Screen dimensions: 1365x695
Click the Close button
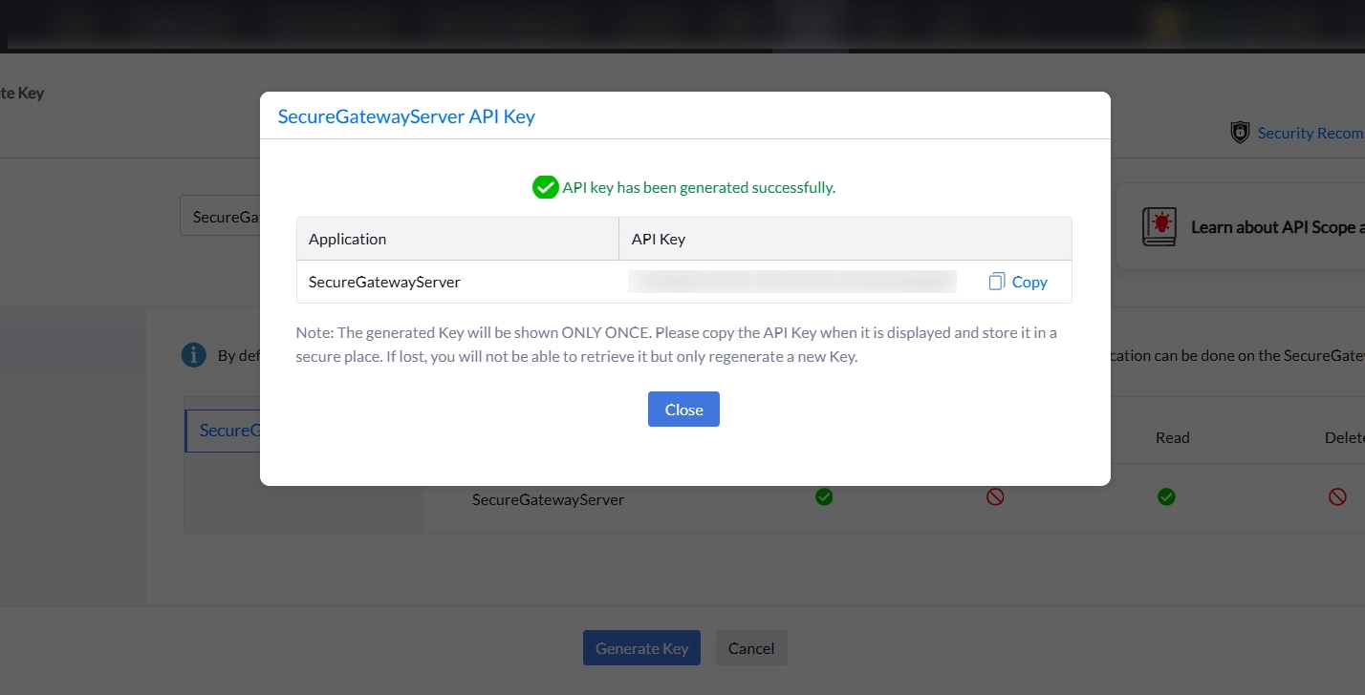(x=683, y=409)
